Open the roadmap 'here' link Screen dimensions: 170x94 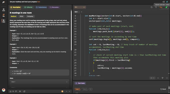[x=38, y=2]
